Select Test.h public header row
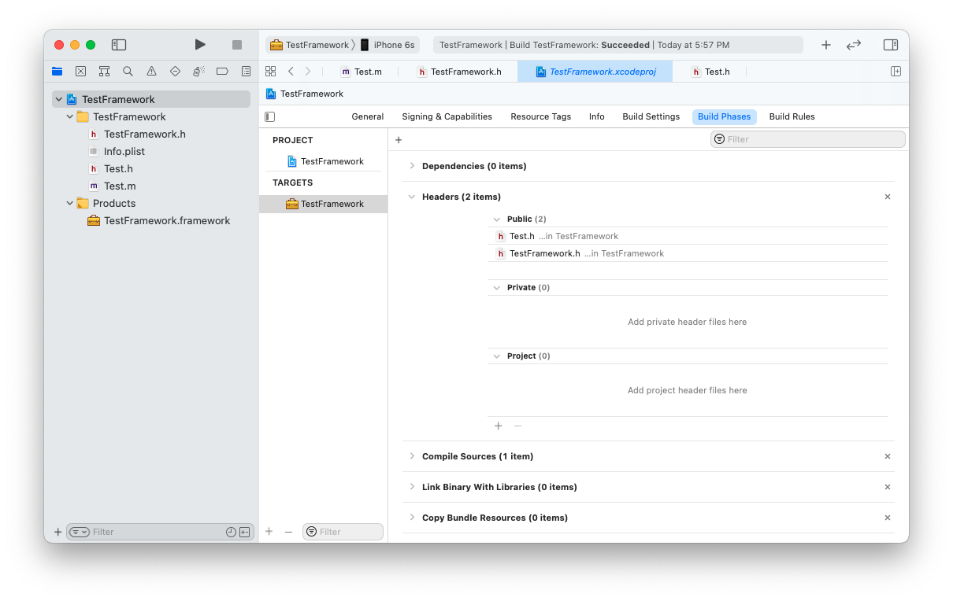This screenshot has height=601, width=953. coord(688,236)
